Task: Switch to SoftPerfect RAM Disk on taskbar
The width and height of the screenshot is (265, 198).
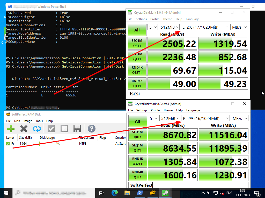Action: coord(153,193)
